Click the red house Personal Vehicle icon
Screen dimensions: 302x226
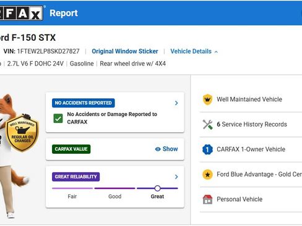207,199
